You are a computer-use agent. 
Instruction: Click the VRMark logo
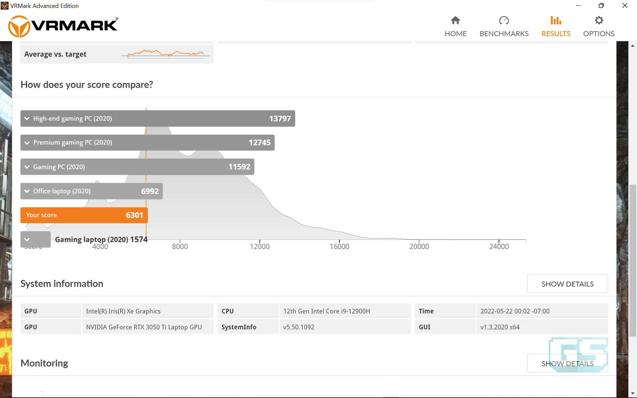(x=63, y=26)
